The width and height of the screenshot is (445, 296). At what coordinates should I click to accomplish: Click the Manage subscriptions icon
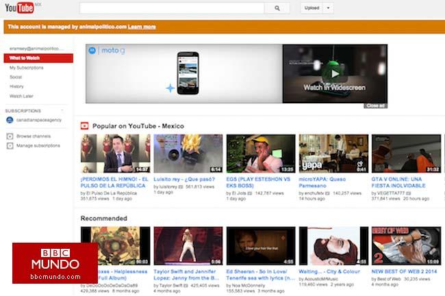(x=10, y=146)
